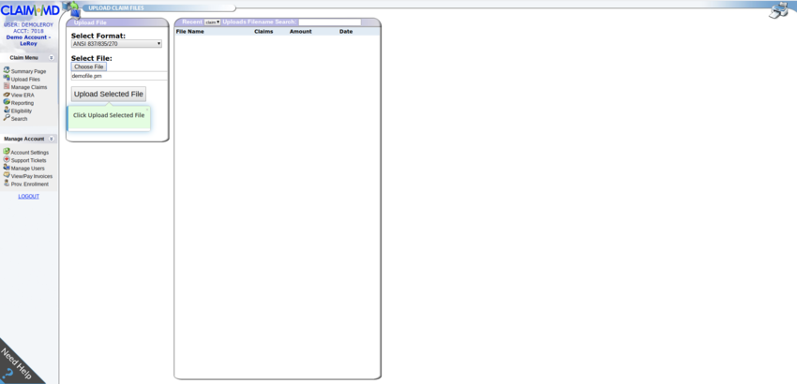Viewport: 797px width, 384px height.
Task: Click the Eligibility icon in sidebar
Action: tap(7, 111)
